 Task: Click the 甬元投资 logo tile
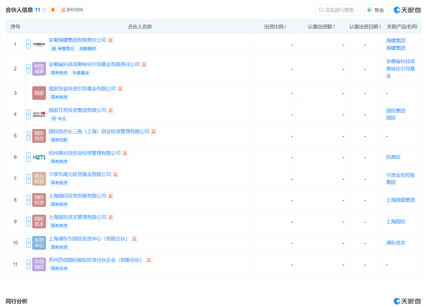point(39,179)
